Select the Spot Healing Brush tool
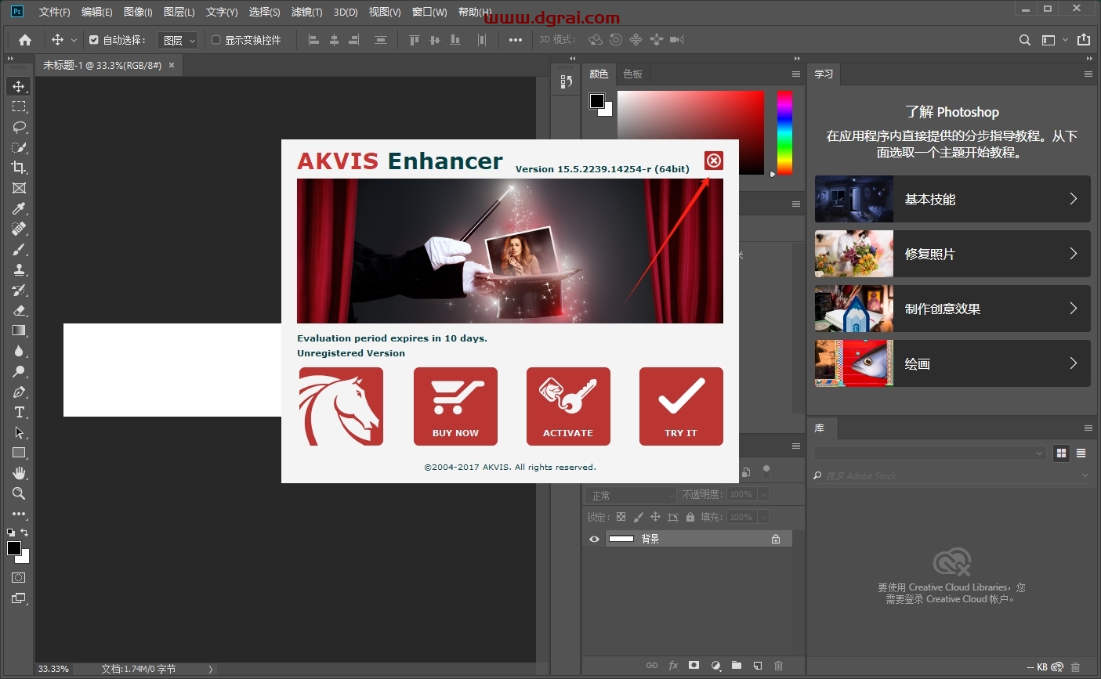This screenshot has width=1101, height=679. coord(19,229)
